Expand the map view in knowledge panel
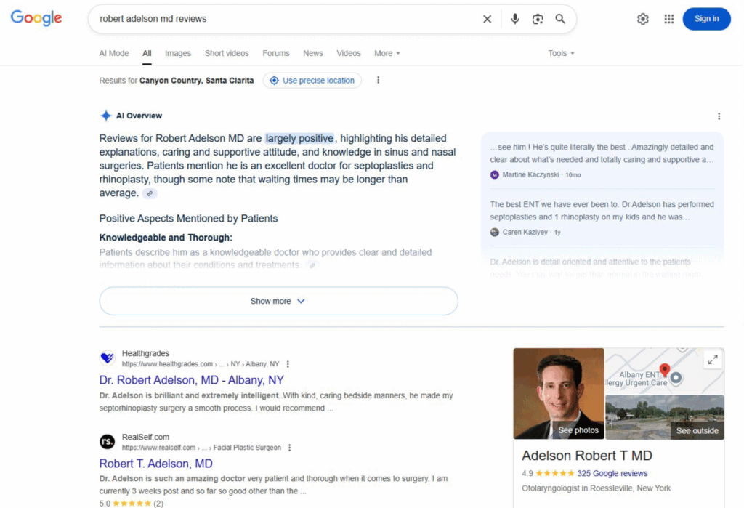The image size is (744, 508). click(x=712, y=359)
